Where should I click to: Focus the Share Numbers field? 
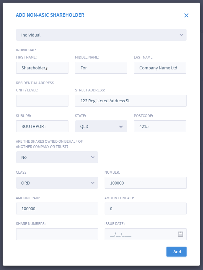tap(57, 234)
